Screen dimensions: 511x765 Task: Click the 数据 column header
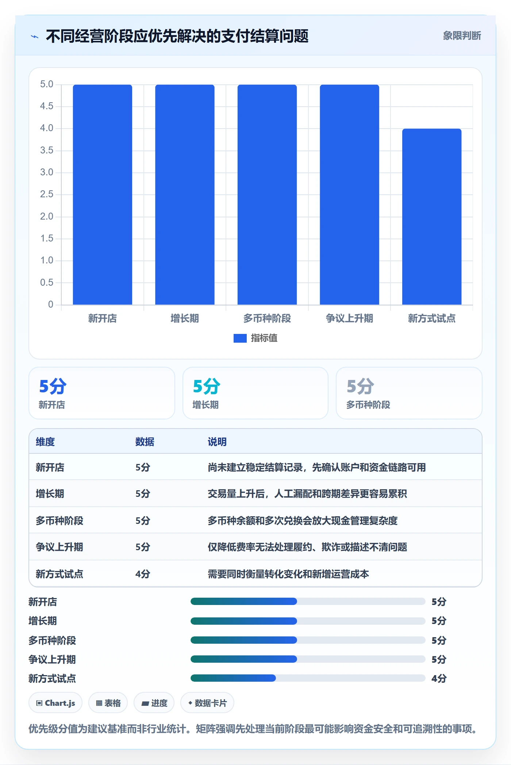tap(145, 442)
